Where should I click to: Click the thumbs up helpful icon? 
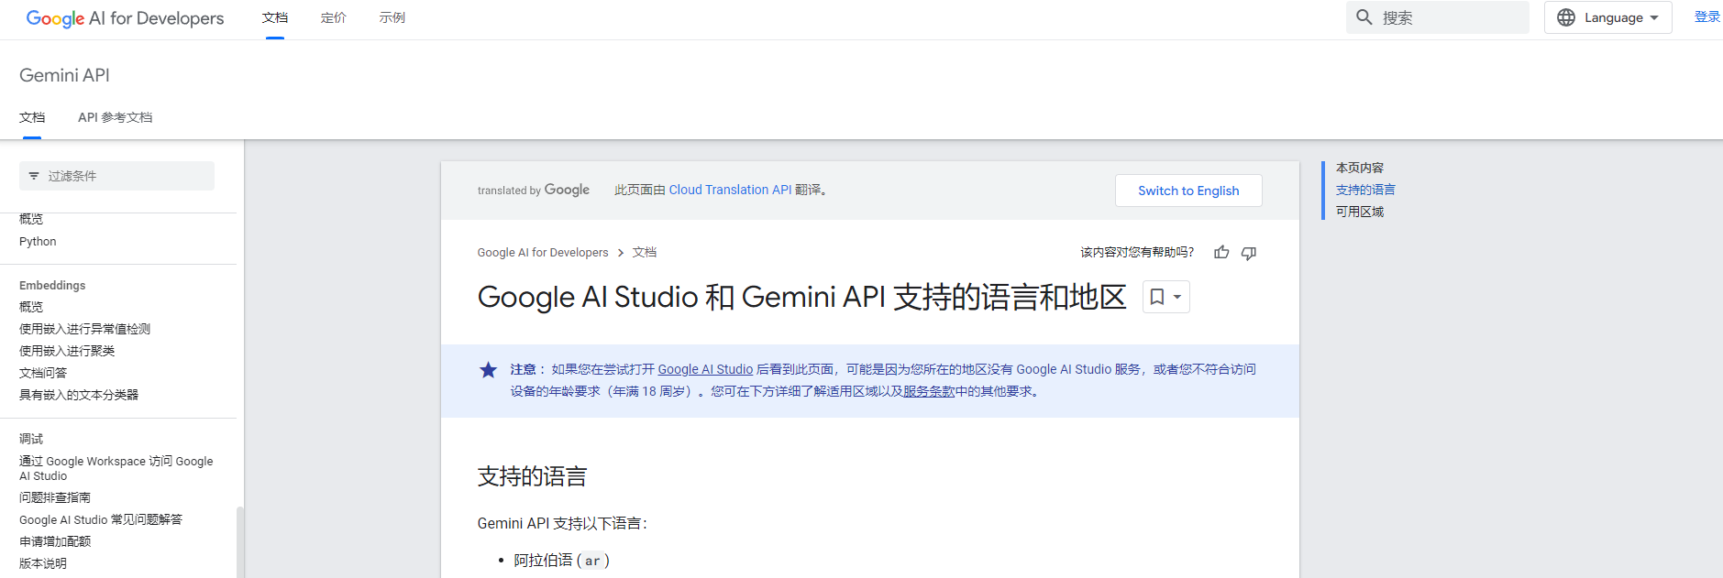tap(1221, 252)
